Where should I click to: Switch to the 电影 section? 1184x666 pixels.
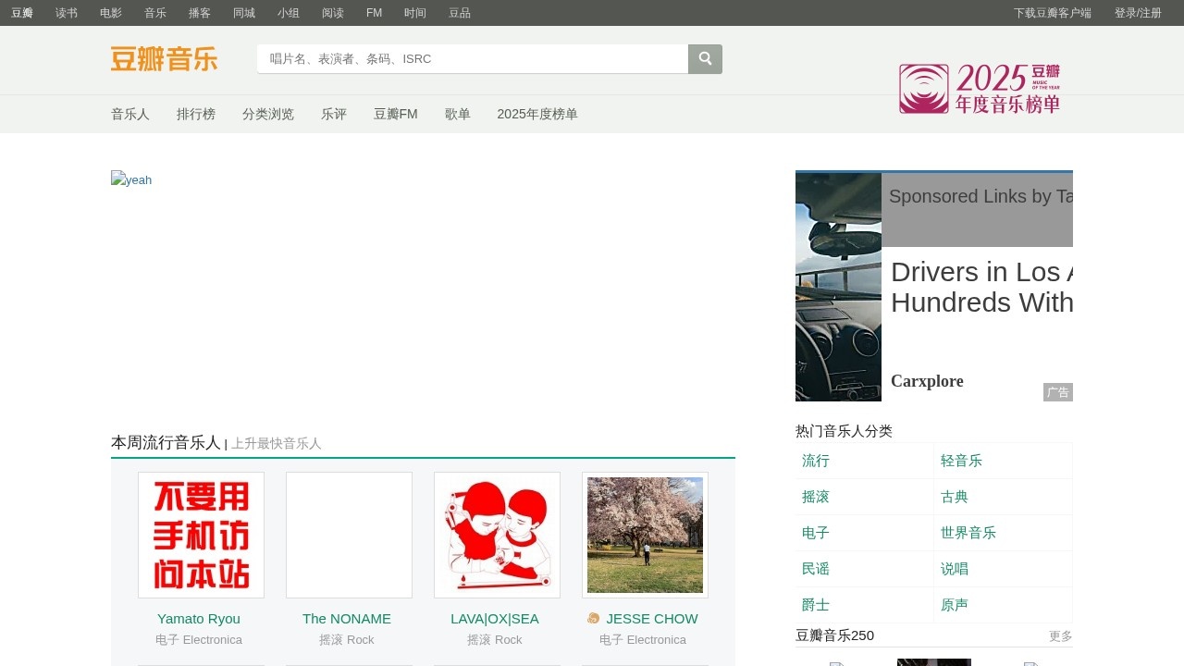110,13
